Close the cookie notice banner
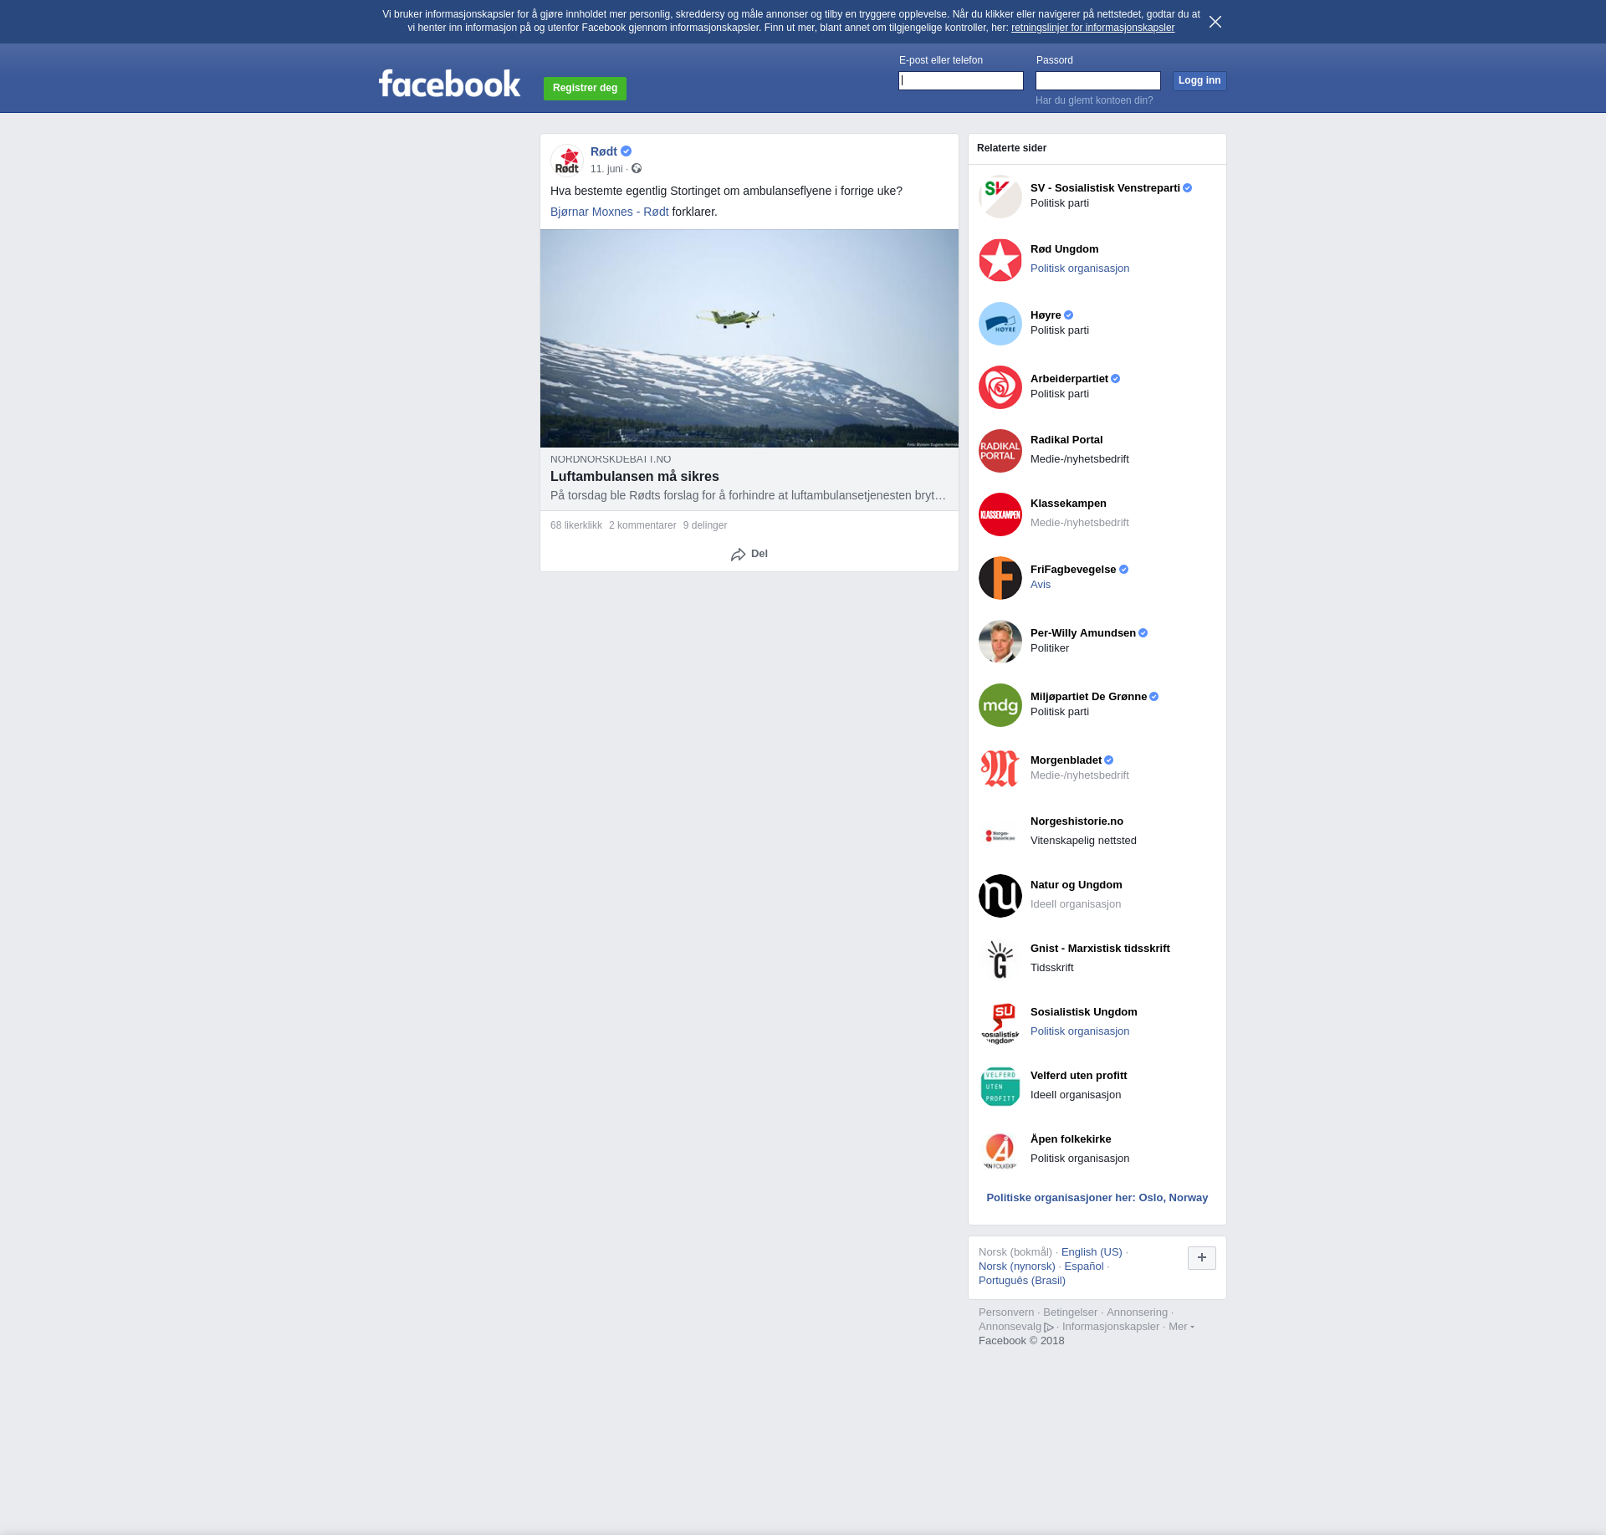The width and height of the screenshot is (1606, 1535). (x=1215, y=22)
